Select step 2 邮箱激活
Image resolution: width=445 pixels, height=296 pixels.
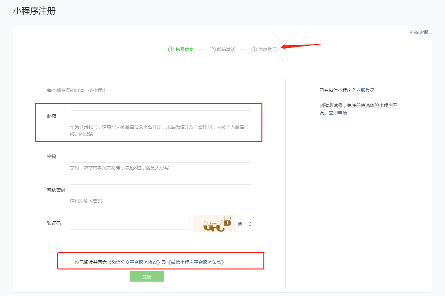[x=222, y=49]
